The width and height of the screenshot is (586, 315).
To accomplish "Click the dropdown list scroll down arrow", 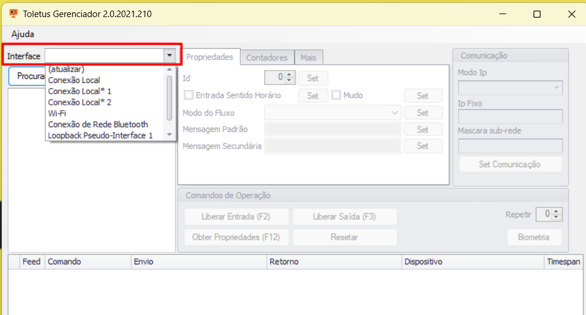I will click(x=170, y=135).
